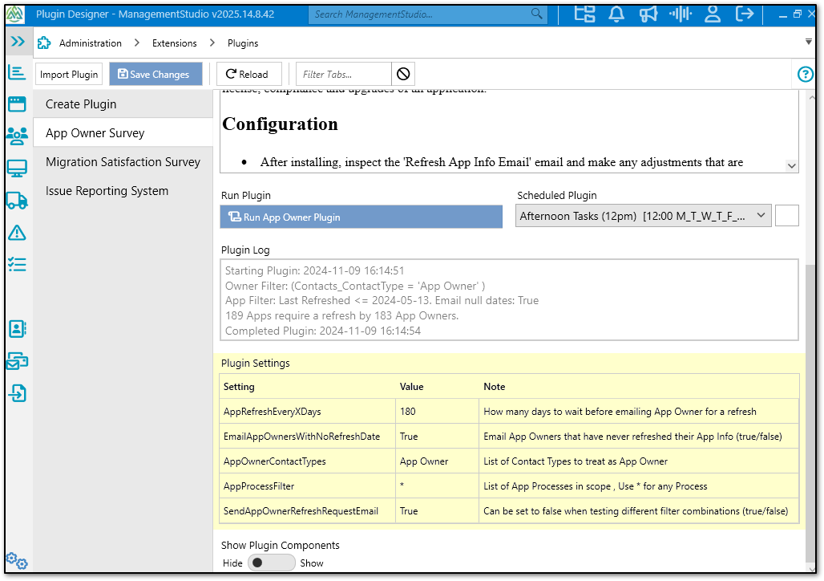Click the main panel vertical scrollbar
The image size is (824, 581).
811,413
